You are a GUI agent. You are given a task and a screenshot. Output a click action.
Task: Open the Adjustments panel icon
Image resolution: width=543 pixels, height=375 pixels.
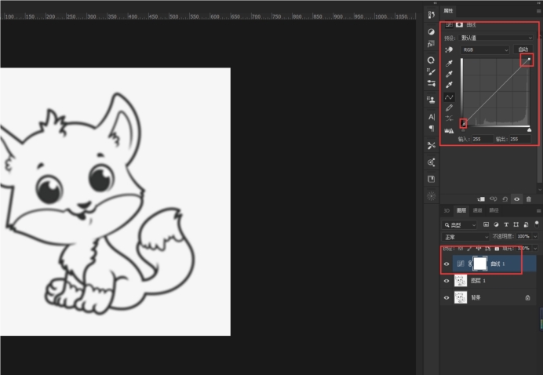[431, 32]
